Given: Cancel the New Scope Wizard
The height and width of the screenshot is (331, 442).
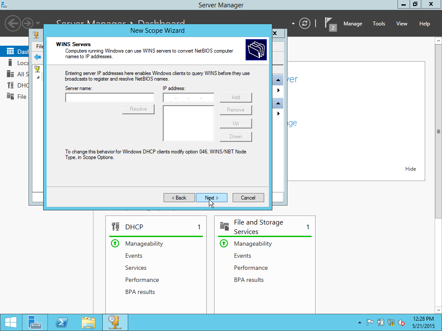Looking at the screenshot, I should (x=248, y=197).
